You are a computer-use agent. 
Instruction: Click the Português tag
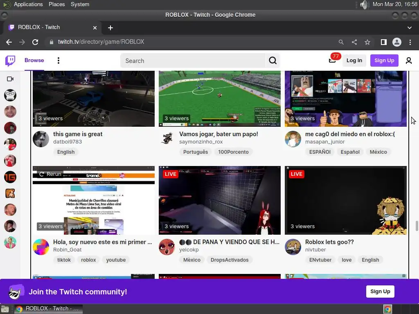click(195, 152)
